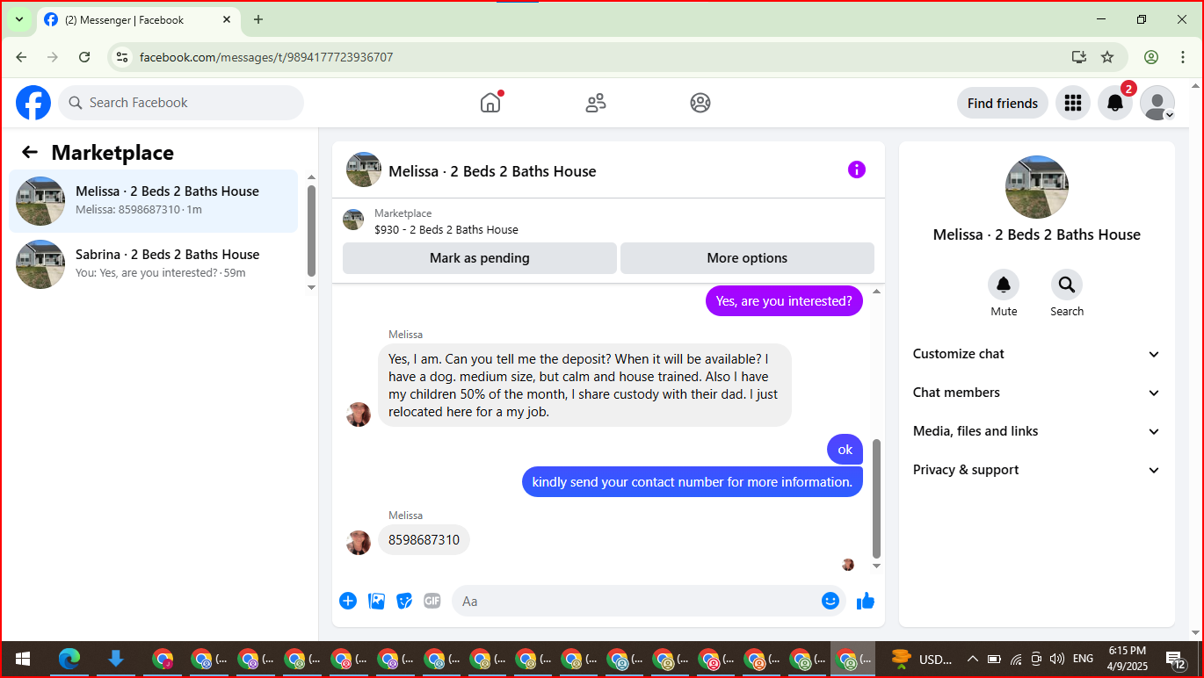Open More options for the listing
This screenshot has width=1204, height=678.
coord(747,258)
